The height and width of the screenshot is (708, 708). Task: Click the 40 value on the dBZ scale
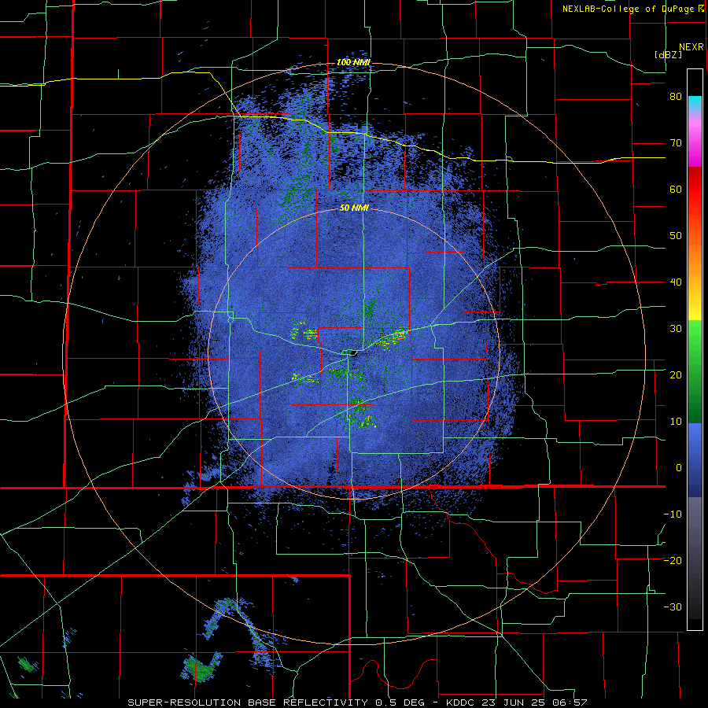coord(676,282)
